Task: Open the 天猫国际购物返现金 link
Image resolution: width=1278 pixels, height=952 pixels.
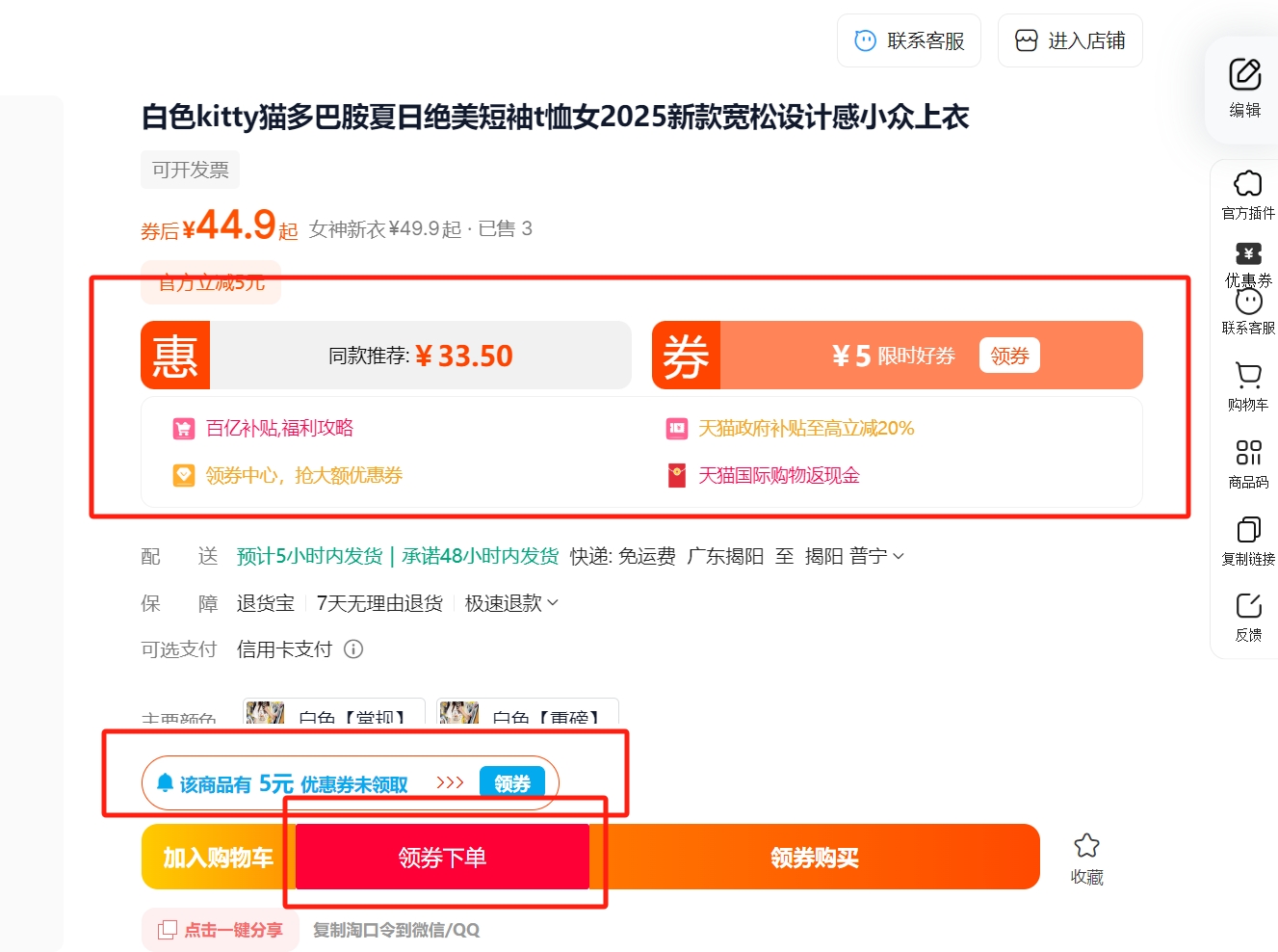Action: [x=778, y=476]
